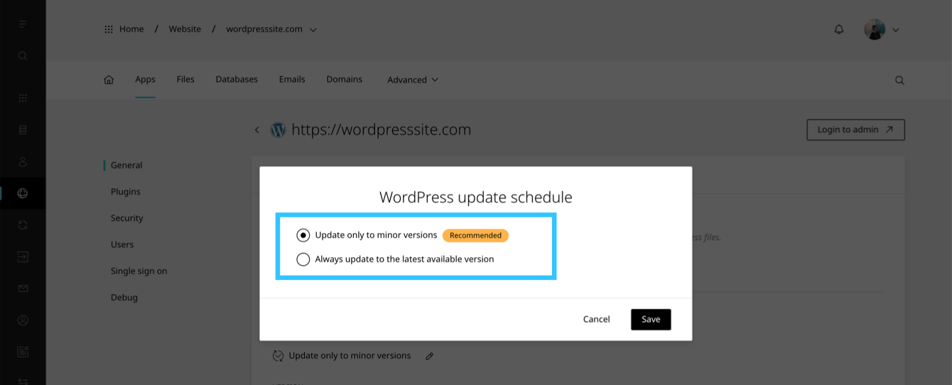Viewport: 952px width, 385px height.
Task: Click the search magnifier in the tab bar
Action: [899, 80]
